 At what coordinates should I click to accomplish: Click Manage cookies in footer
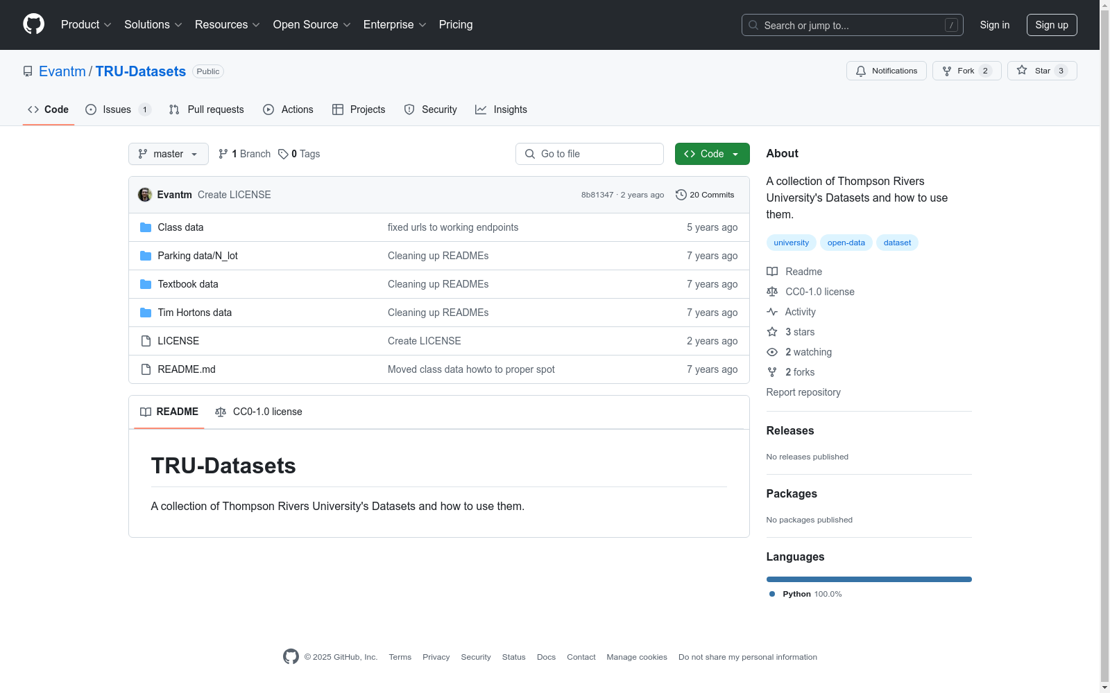[x=637, y=657]
